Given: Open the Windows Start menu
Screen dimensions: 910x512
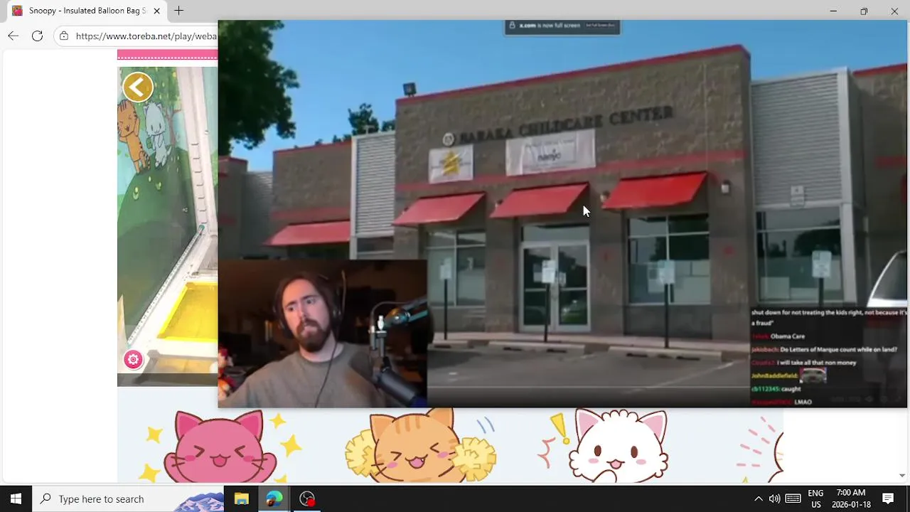Looking at the screenshot, I should (16, 498).
